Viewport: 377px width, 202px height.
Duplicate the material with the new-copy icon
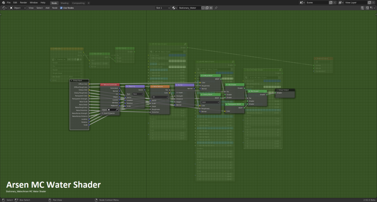[x=207, y=8]
